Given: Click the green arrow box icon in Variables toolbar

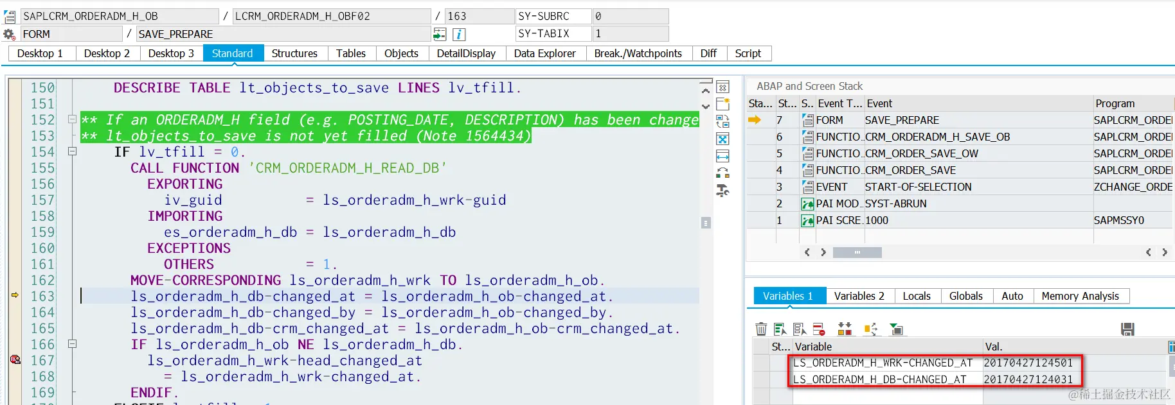Looking at the screenshot, I should 896,329.
